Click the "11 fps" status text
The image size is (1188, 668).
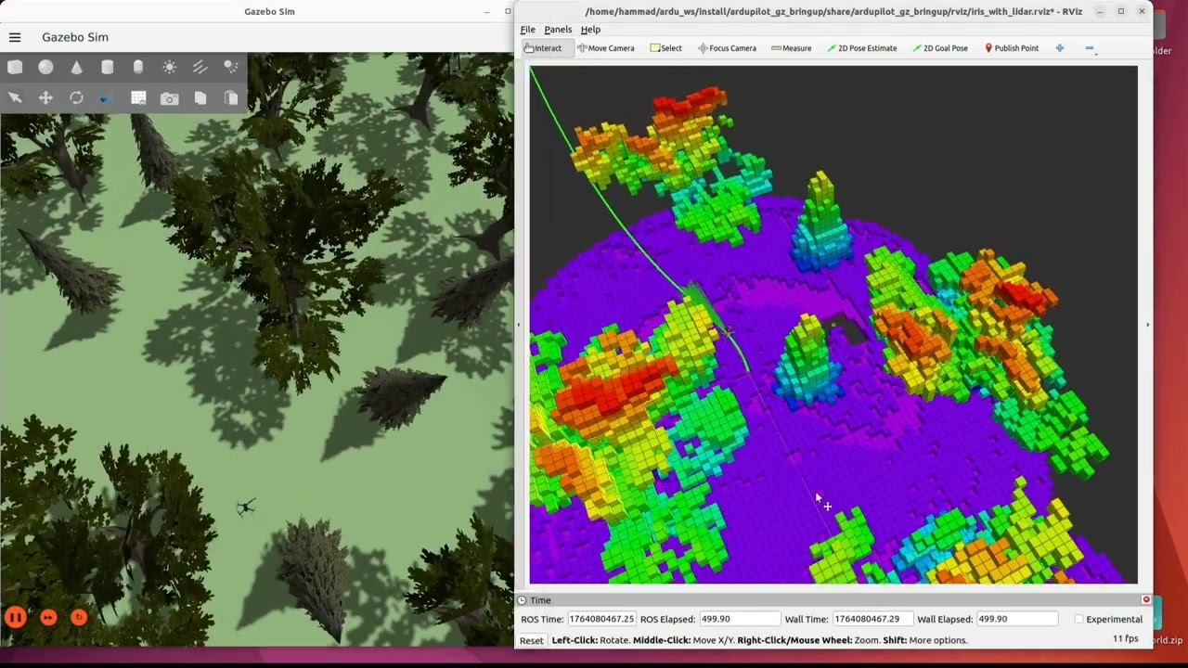click(x=1125, y=639)
